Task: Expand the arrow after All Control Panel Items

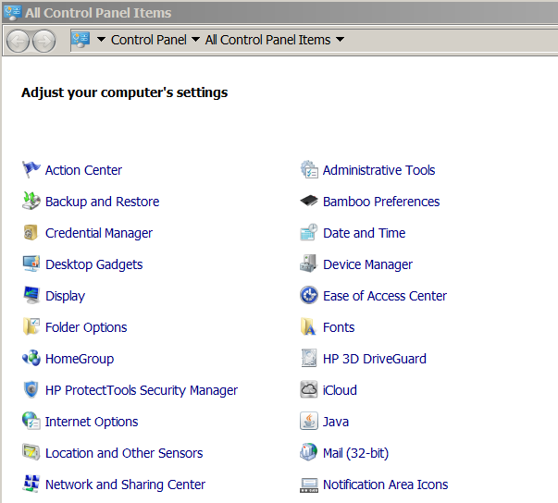Action: pos(340,39)
